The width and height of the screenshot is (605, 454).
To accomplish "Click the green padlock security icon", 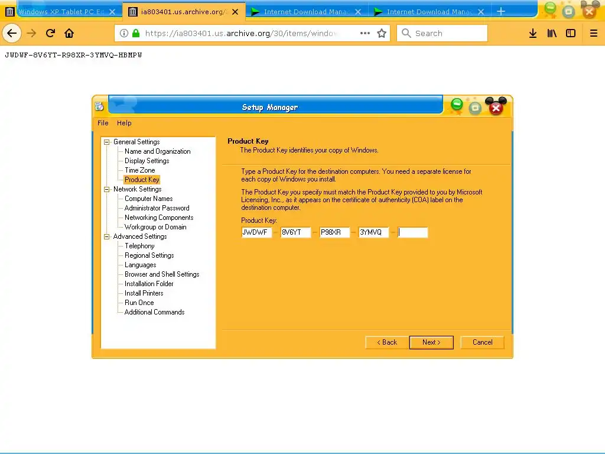I will pyautogui.click(x=136, y=33).
